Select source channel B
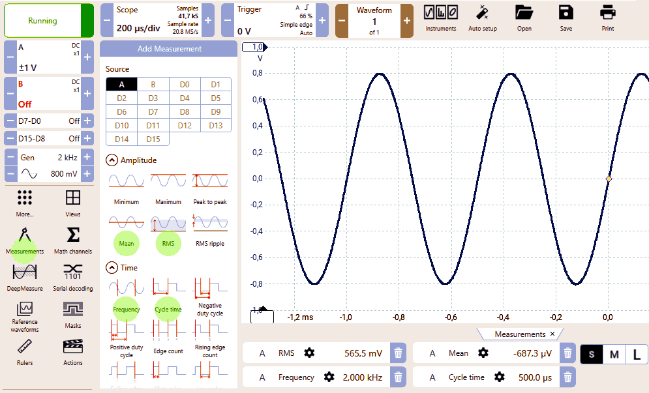649x393 pixels. [153, 84]
